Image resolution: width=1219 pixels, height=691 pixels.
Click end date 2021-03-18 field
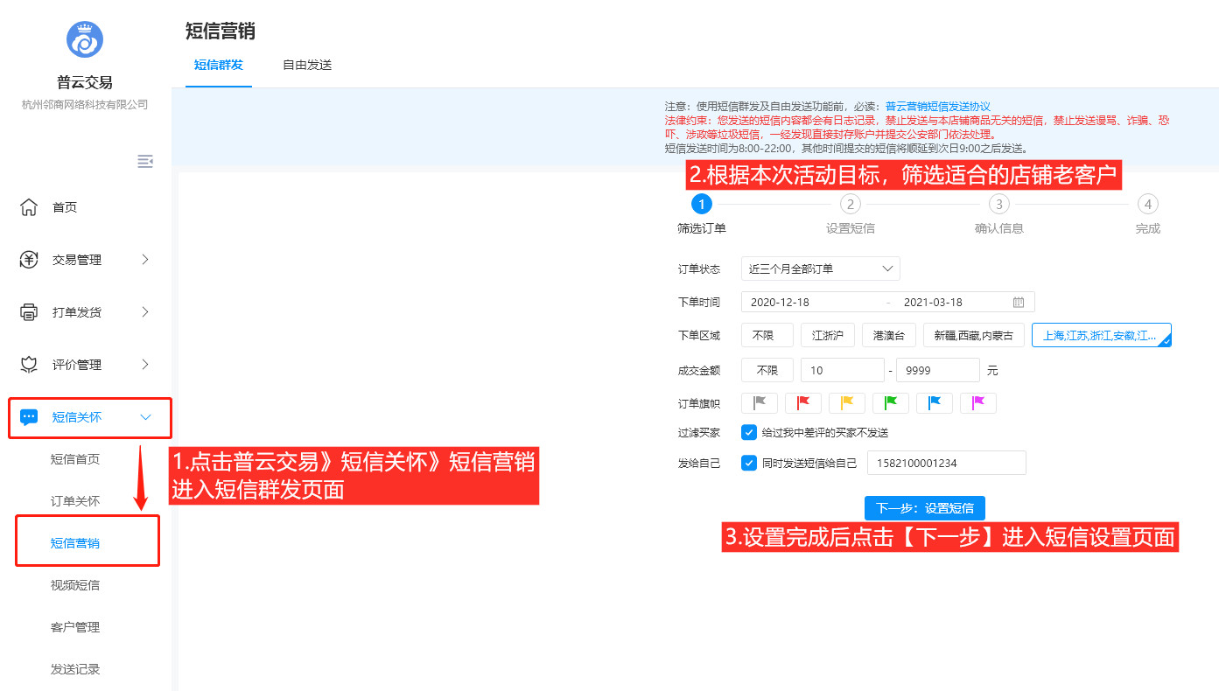click(x=933, y=302)
